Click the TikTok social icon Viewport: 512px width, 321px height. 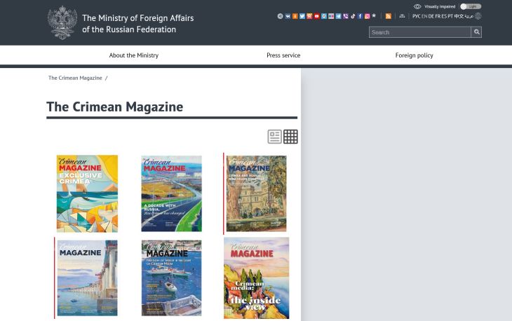tap(352, 16)
